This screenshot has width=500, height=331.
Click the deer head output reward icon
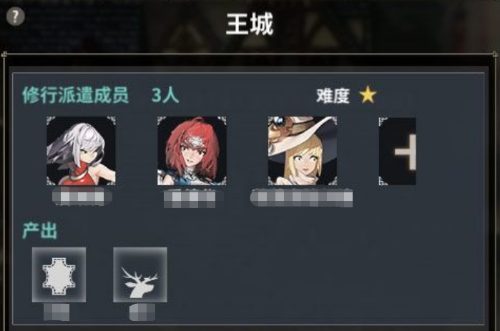(140, 275)
